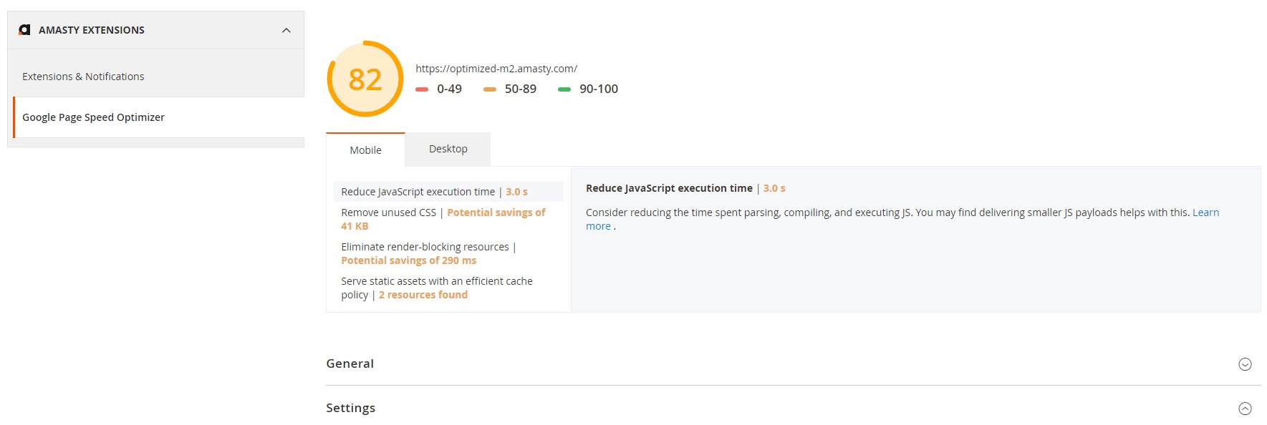Click the green 90-100 legend marker

564,89
